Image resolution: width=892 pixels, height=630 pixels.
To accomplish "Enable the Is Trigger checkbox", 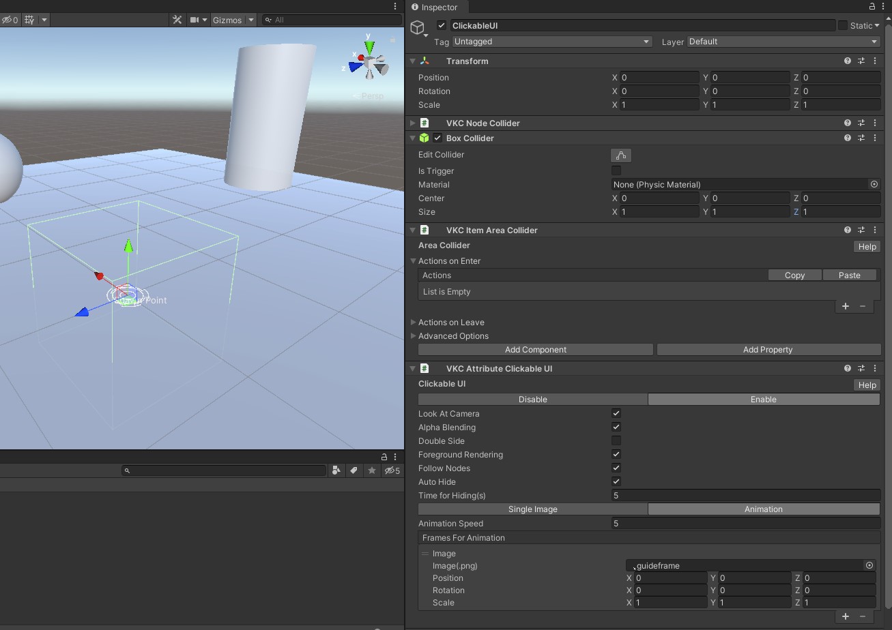I will point(616,171).
